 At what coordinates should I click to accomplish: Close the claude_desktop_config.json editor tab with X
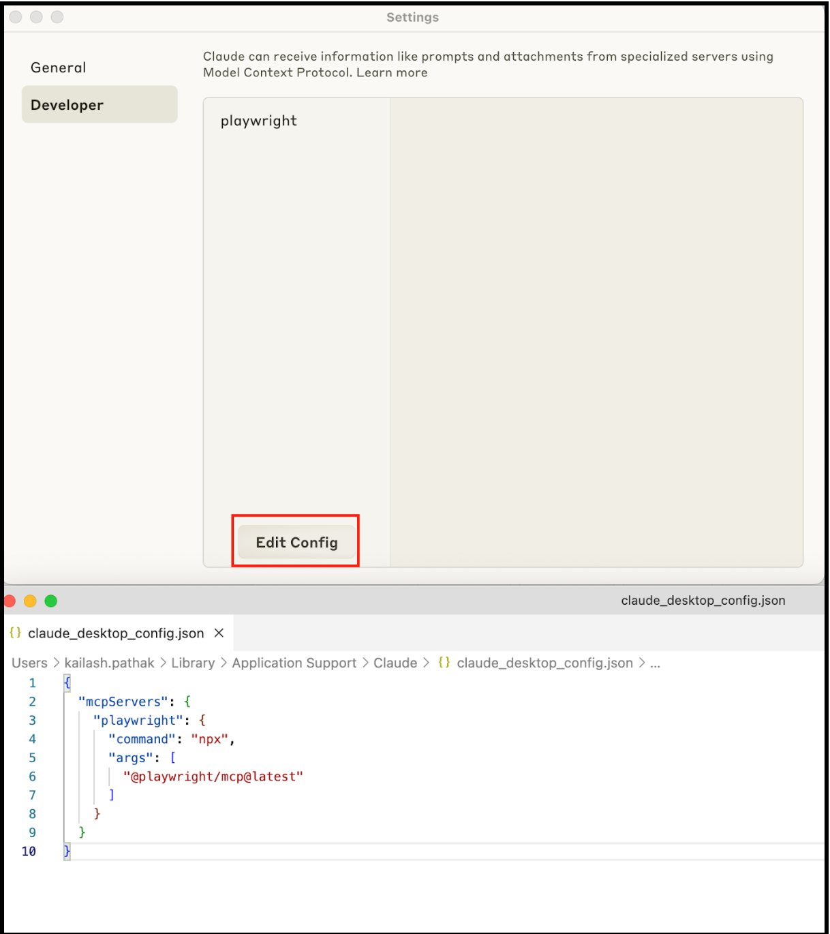[x=219, y=633]
